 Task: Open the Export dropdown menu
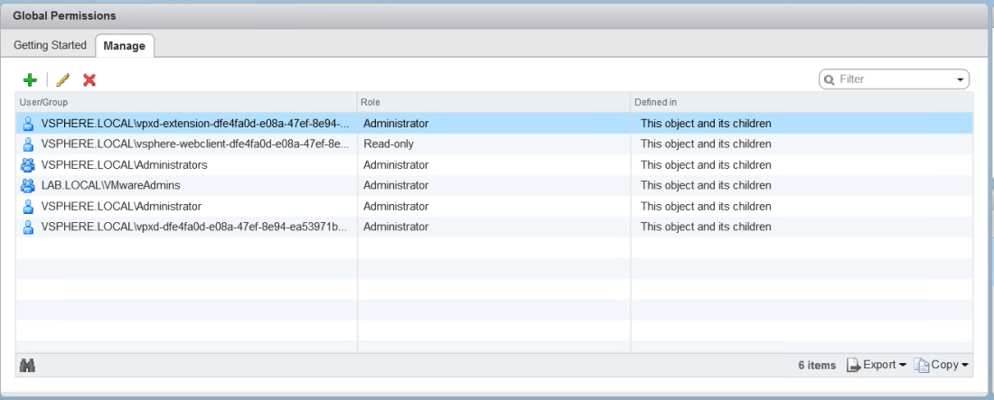877,365
